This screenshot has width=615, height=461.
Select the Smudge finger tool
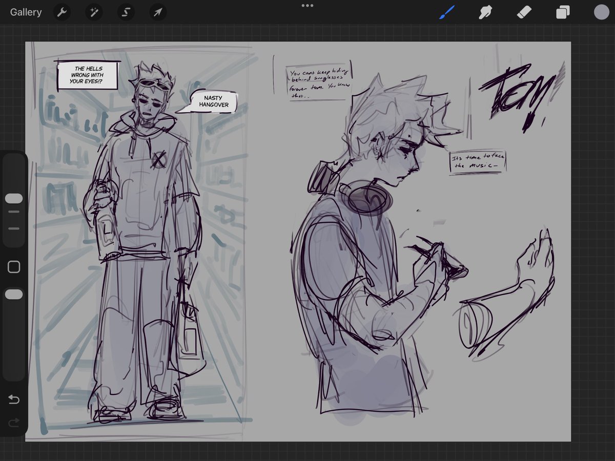pos(485,12)
